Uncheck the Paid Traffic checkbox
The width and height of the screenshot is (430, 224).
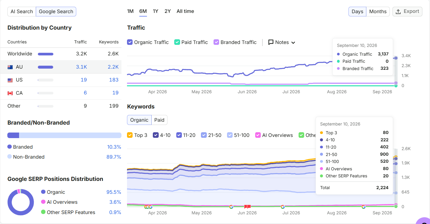tap(177, 42)
